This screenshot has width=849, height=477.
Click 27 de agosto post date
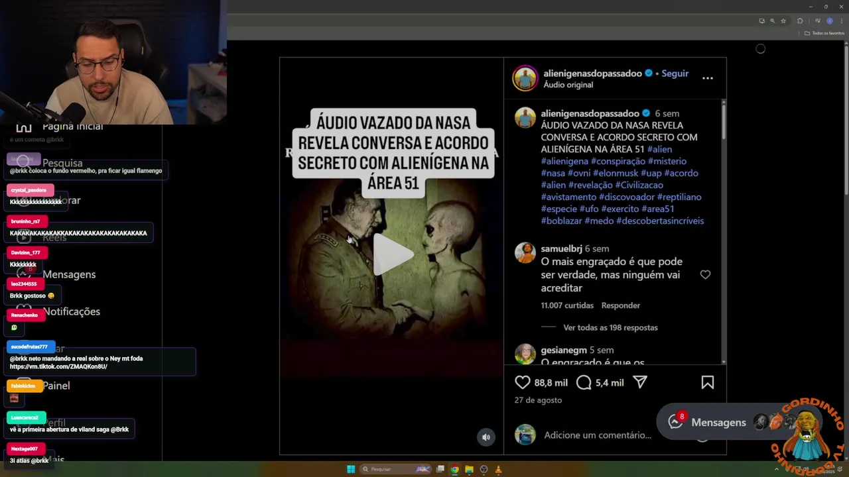coord(538,400)
